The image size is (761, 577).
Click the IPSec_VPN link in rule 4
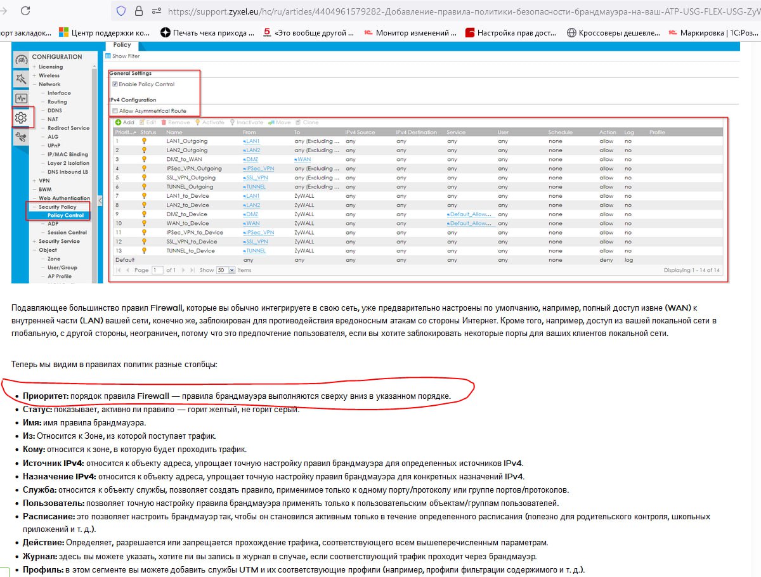click(259, 169)
